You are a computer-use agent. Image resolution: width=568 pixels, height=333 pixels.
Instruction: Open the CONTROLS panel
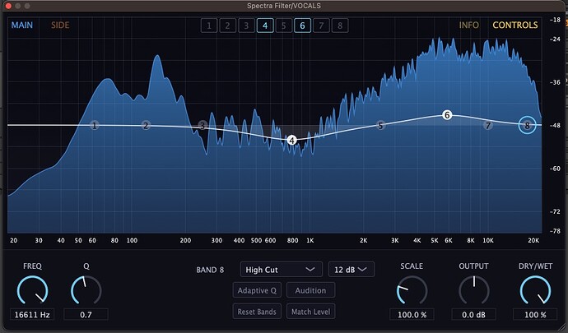tap(514, 25)
